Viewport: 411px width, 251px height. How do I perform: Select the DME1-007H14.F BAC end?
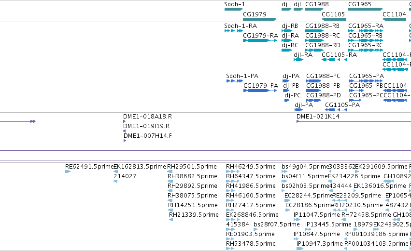[125, 141]
